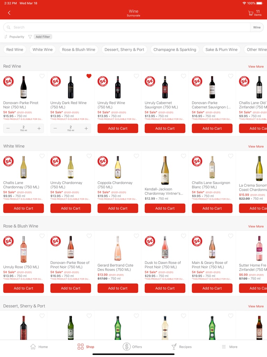Change the Popularity sort option
The width and height of the screenshot is (267, 357).
[x=16, y=36]
